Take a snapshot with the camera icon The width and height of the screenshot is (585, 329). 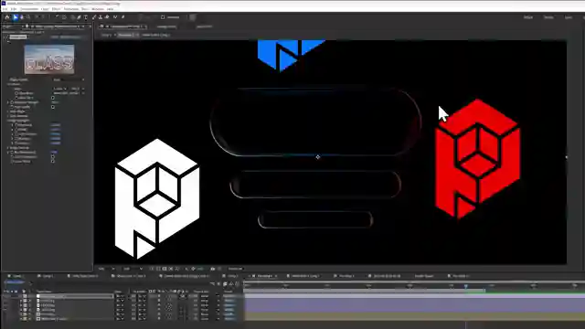(x=213, y=269)
